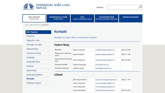Click the Kontakt page heading
165x93 pixels.
60,32
